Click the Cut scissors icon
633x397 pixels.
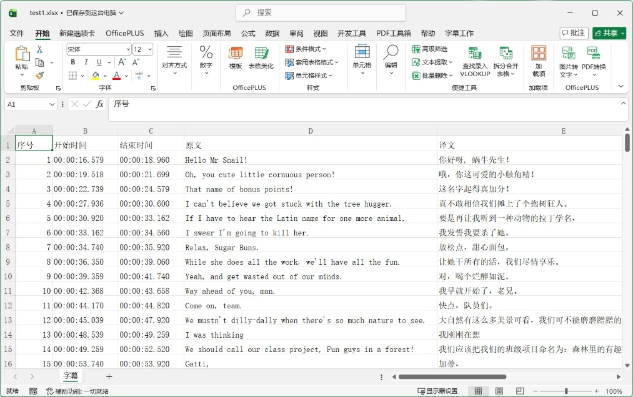tap(39, 49)
